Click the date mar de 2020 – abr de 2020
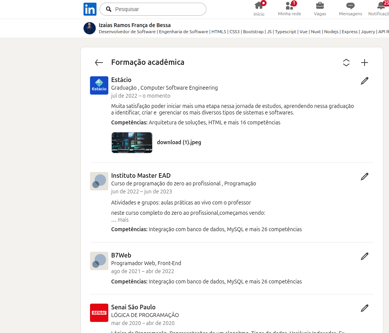This screenshot has height=333, width=389. point(143,323)
